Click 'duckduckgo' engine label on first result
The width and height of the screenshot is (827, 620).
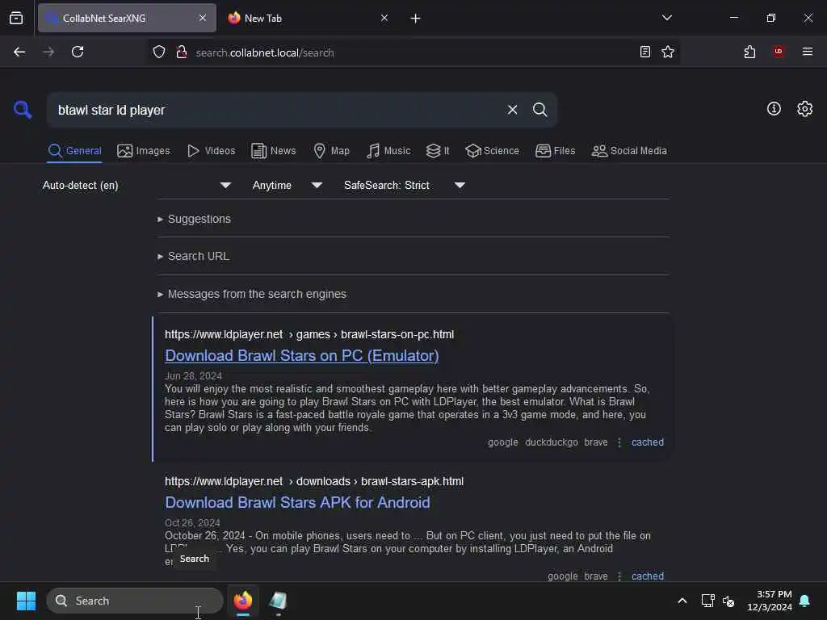[551, 442]
